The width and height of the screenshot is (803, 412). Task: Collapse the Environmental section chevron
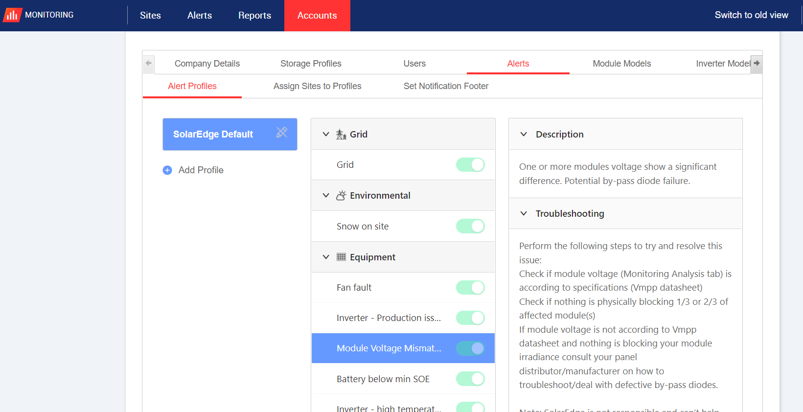point(326,196)
